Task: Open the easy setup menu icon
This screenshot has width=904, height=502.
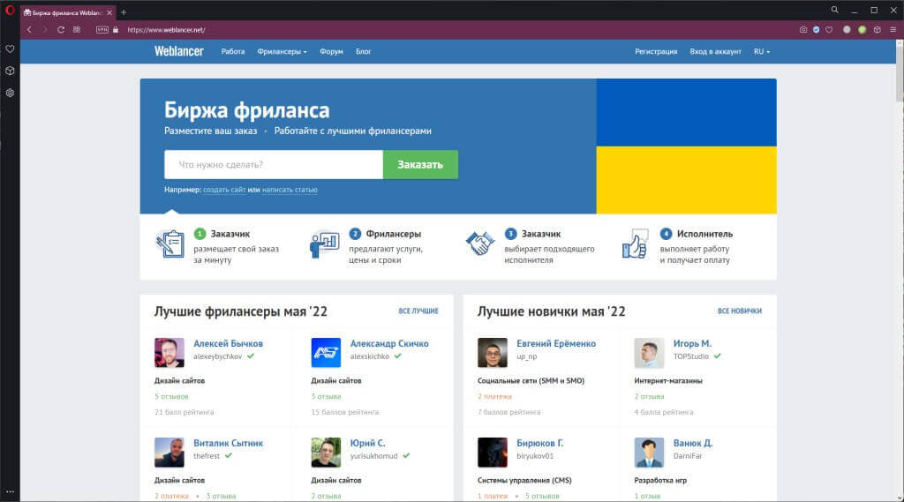Action: click(893, 29)
